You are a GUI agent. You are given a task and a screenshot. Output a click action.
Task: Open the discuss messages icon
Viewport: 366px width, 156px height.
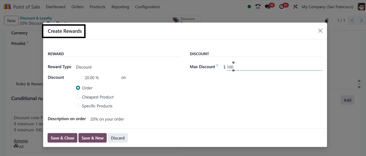pyautogui.click(x=267, y=7)
